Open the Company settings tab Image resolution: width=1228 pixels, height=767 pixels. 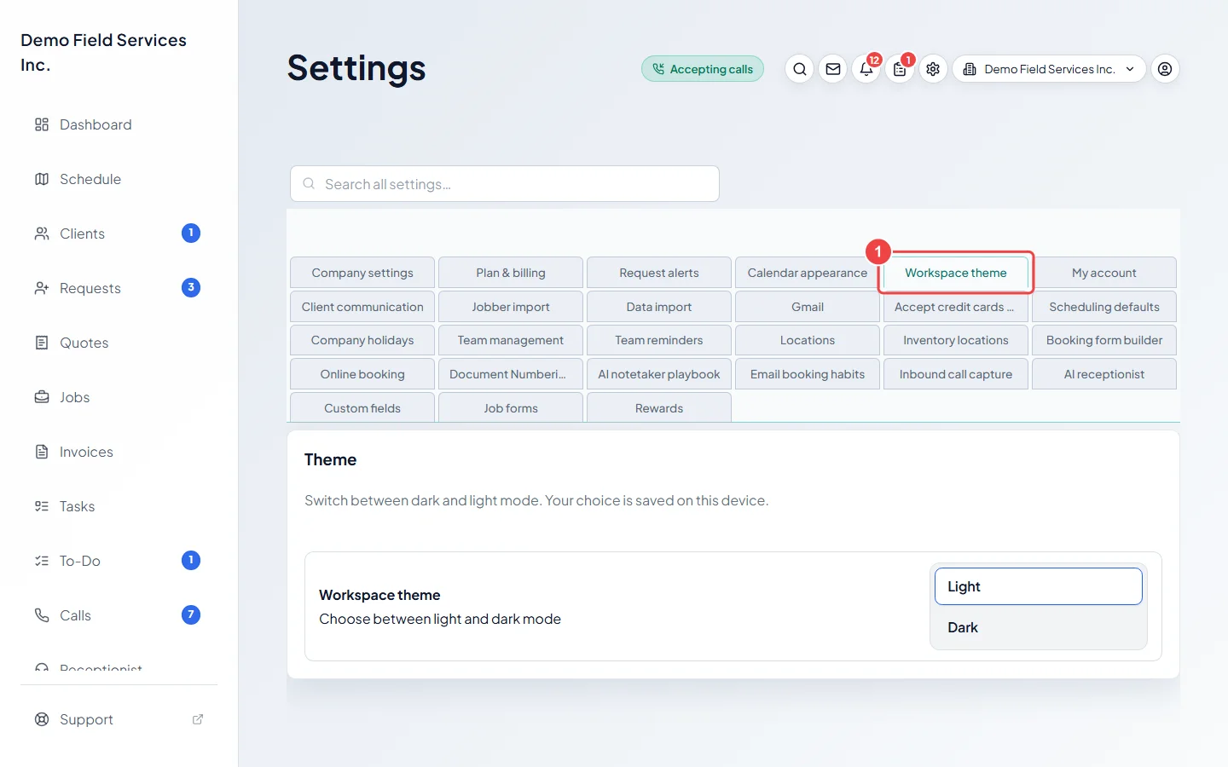tap(362, 273)
